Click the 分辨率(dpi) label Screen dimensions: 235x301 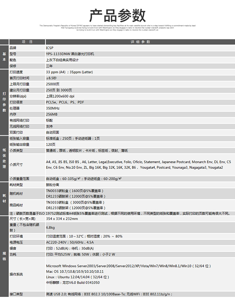coord(18,96)
